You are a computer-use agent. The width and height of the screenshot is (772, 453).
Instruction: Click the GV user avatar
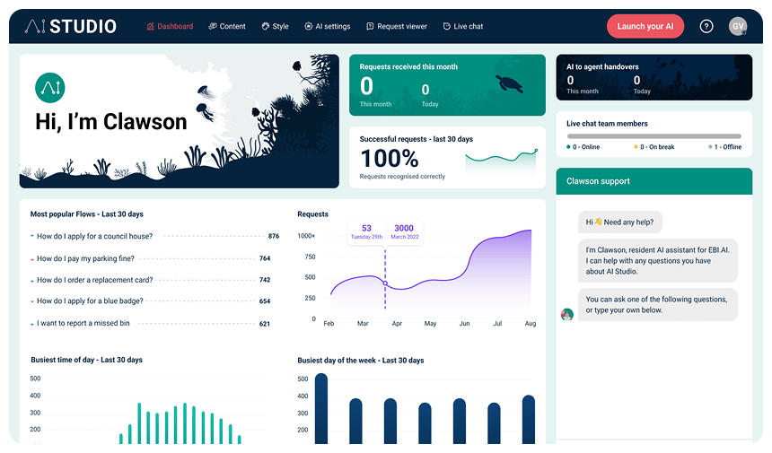point(738,27)
